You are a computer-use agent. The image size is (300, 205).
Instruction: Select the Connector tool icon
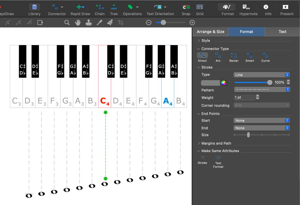click(x=55, y=7)
